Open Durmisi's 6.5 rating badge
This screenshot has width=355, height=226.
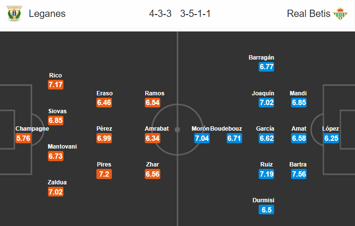[266, 210]
